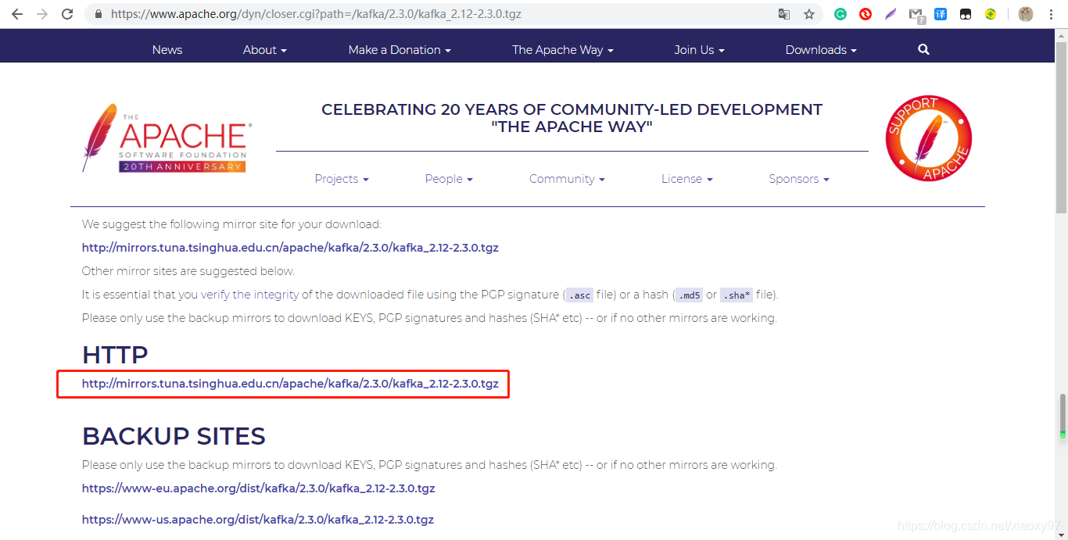This screenshot has width=1068, height=540.
Task: Open the Chrome profile avatar
Action: 1026,14
